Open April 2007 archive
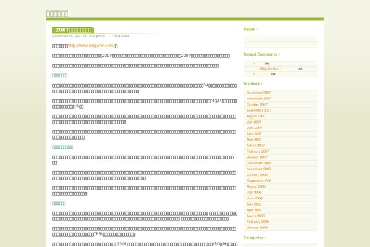Image resolution: width=370 pixels, height=247 pixels. pyautogui.click(x=254, y=140)
